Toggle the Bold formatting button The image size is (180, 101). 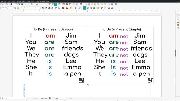[x=43, y=8]
